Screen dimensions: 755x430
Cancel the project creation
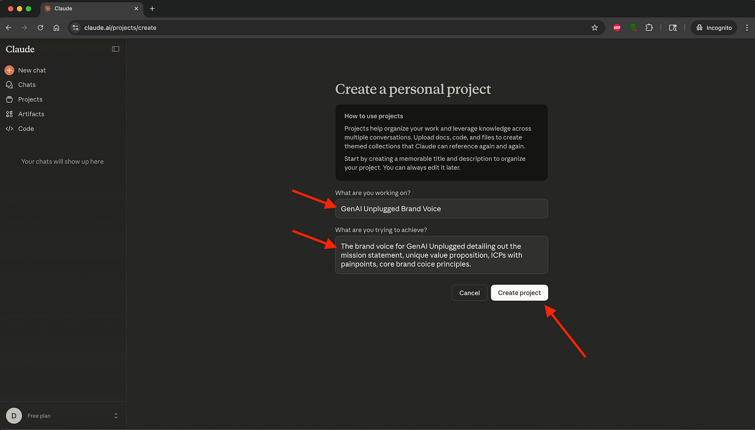coord(469,293)
